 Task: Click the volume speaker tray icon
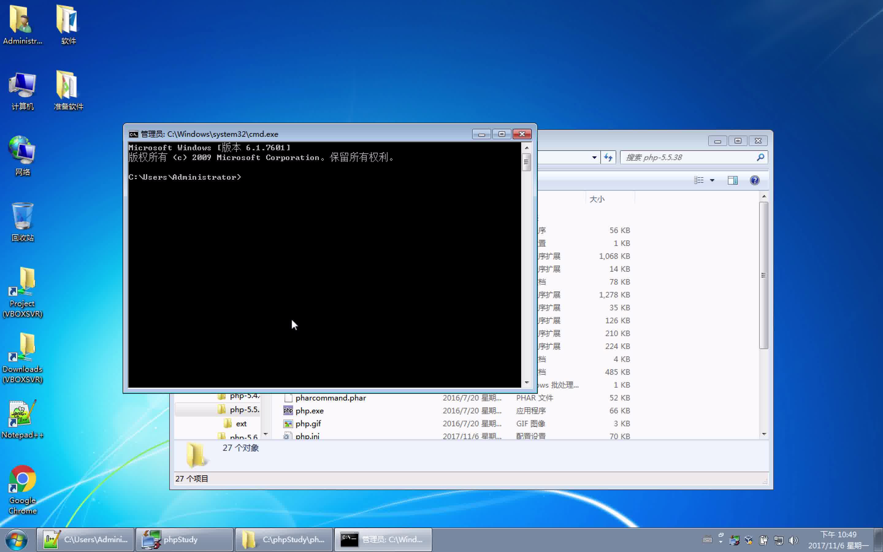[x=793, y=540]
